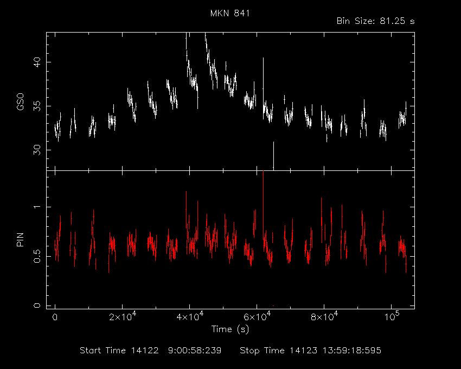
Task: Click the plot title "MKN 841"
Action: 230,13
